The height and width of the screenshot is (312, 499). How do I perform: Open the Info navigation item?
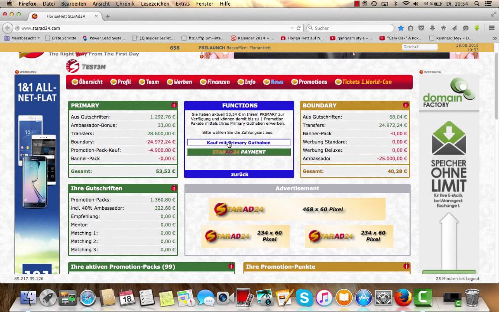pos(246,82)
